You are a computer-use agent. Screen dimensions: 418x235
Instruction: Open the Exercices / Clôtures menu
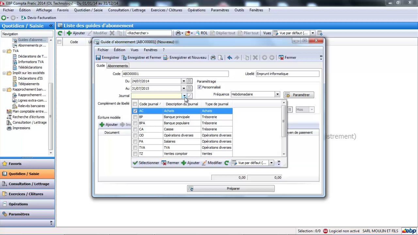click(166, 10)
